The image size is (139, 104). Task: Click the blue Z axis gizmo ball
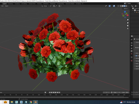[125, 12]
